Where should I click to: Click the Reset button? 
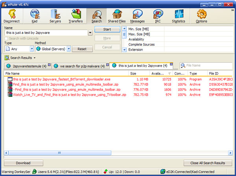click(x=82, y=49)
